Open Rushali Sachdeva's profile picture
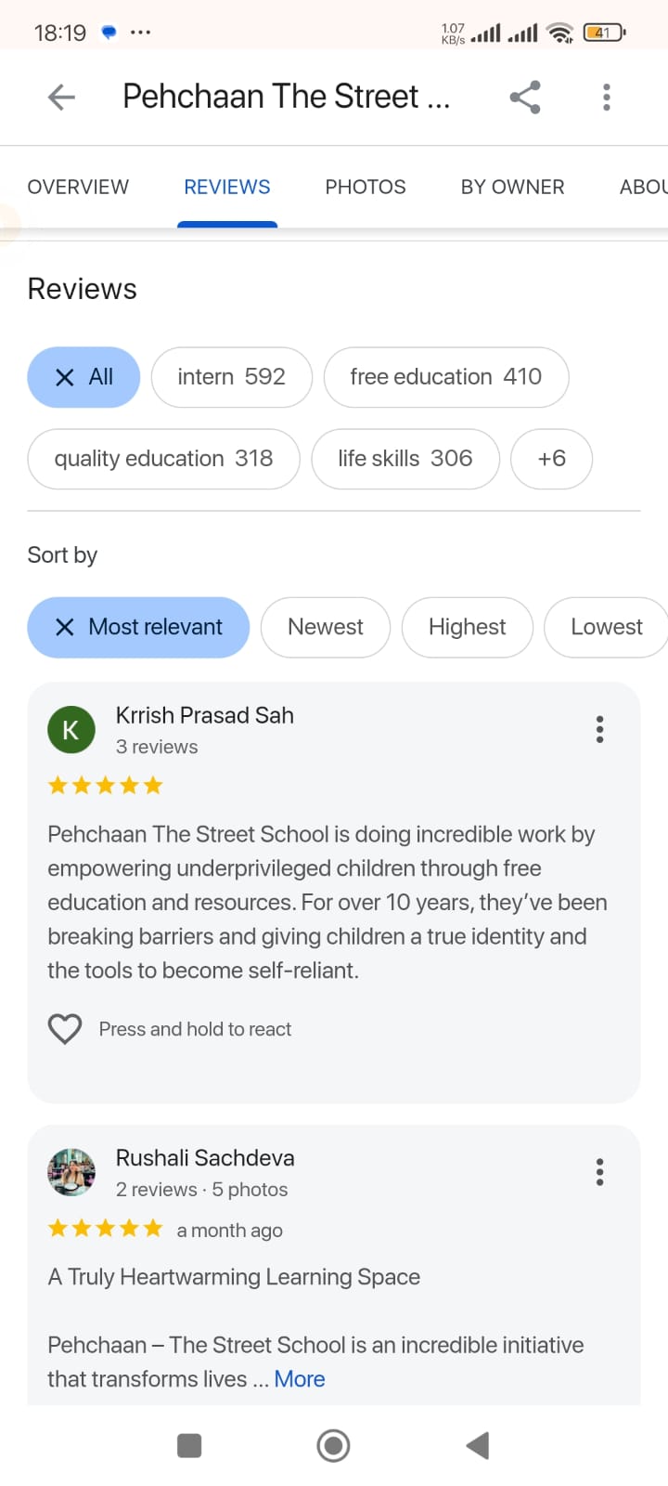Screen dimensions: 668x1486 coord(71,1172)
